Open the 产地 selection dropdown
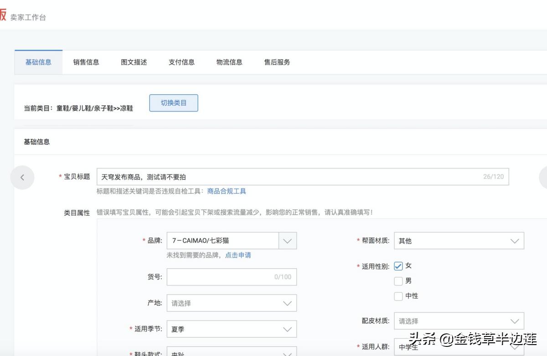Image resolution: width=547 pixels, height=356 pixels. tap(287, 303)
